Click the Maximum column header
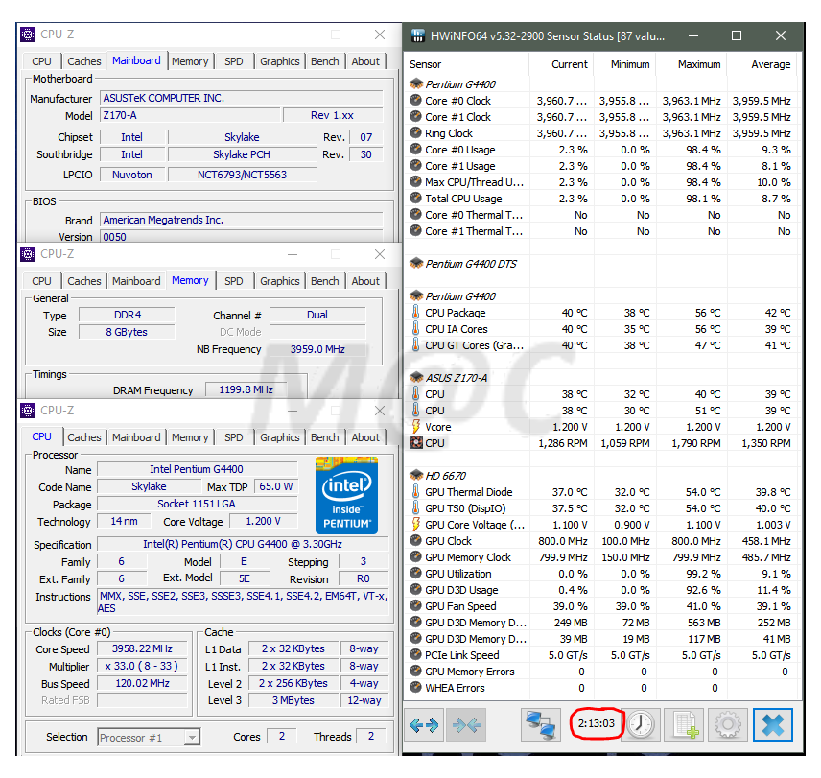The width and height of the screenshot is (821, 778). pos(692,64)
